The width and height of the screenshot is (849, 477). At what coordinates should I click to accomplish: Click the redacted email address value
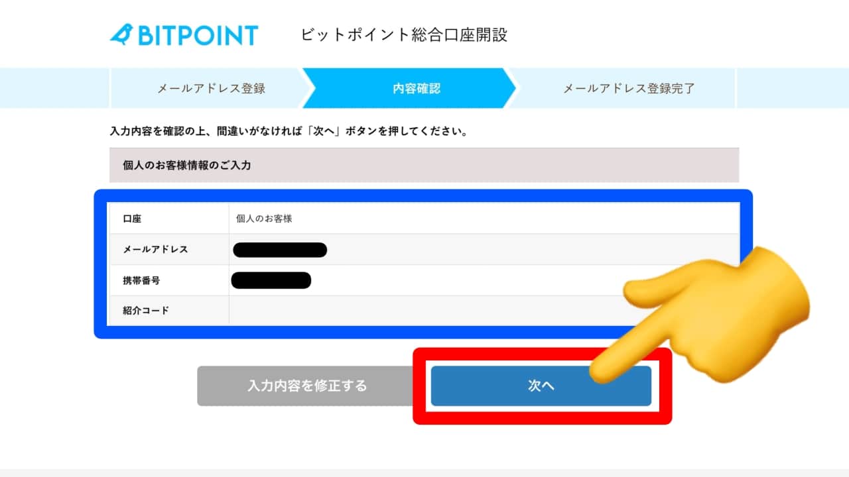click(x=280, y=250)
